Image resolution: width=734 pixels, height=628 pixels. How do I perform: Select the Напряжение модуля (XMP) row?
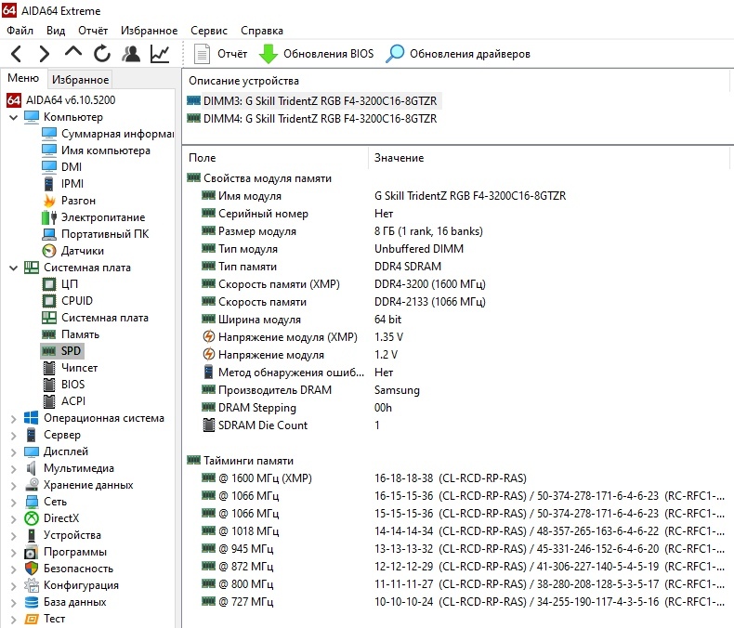(x=456, y=337)
